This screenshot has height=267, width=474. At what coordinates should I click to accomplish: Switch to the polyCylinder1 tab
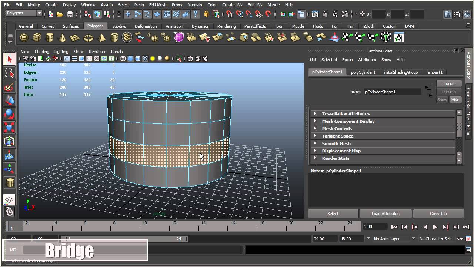[x=363, y=72]
